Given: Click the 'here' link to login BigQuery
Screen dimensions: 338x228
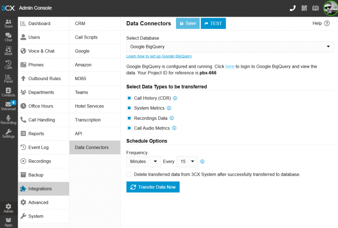Looking at the screenshot, I should pos(230,66).
